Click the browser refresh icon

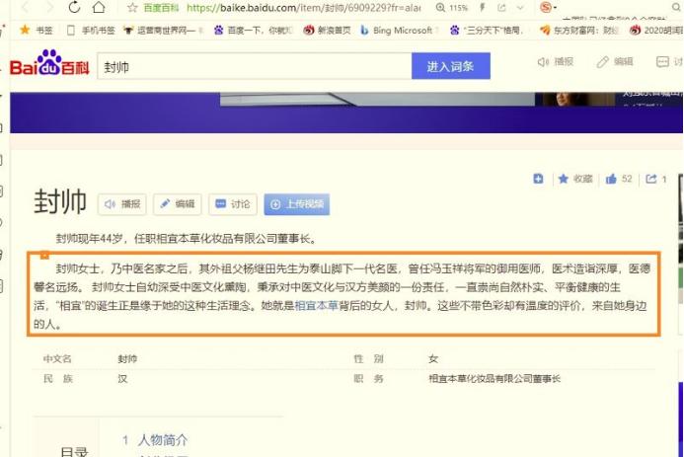click(74, 7)
